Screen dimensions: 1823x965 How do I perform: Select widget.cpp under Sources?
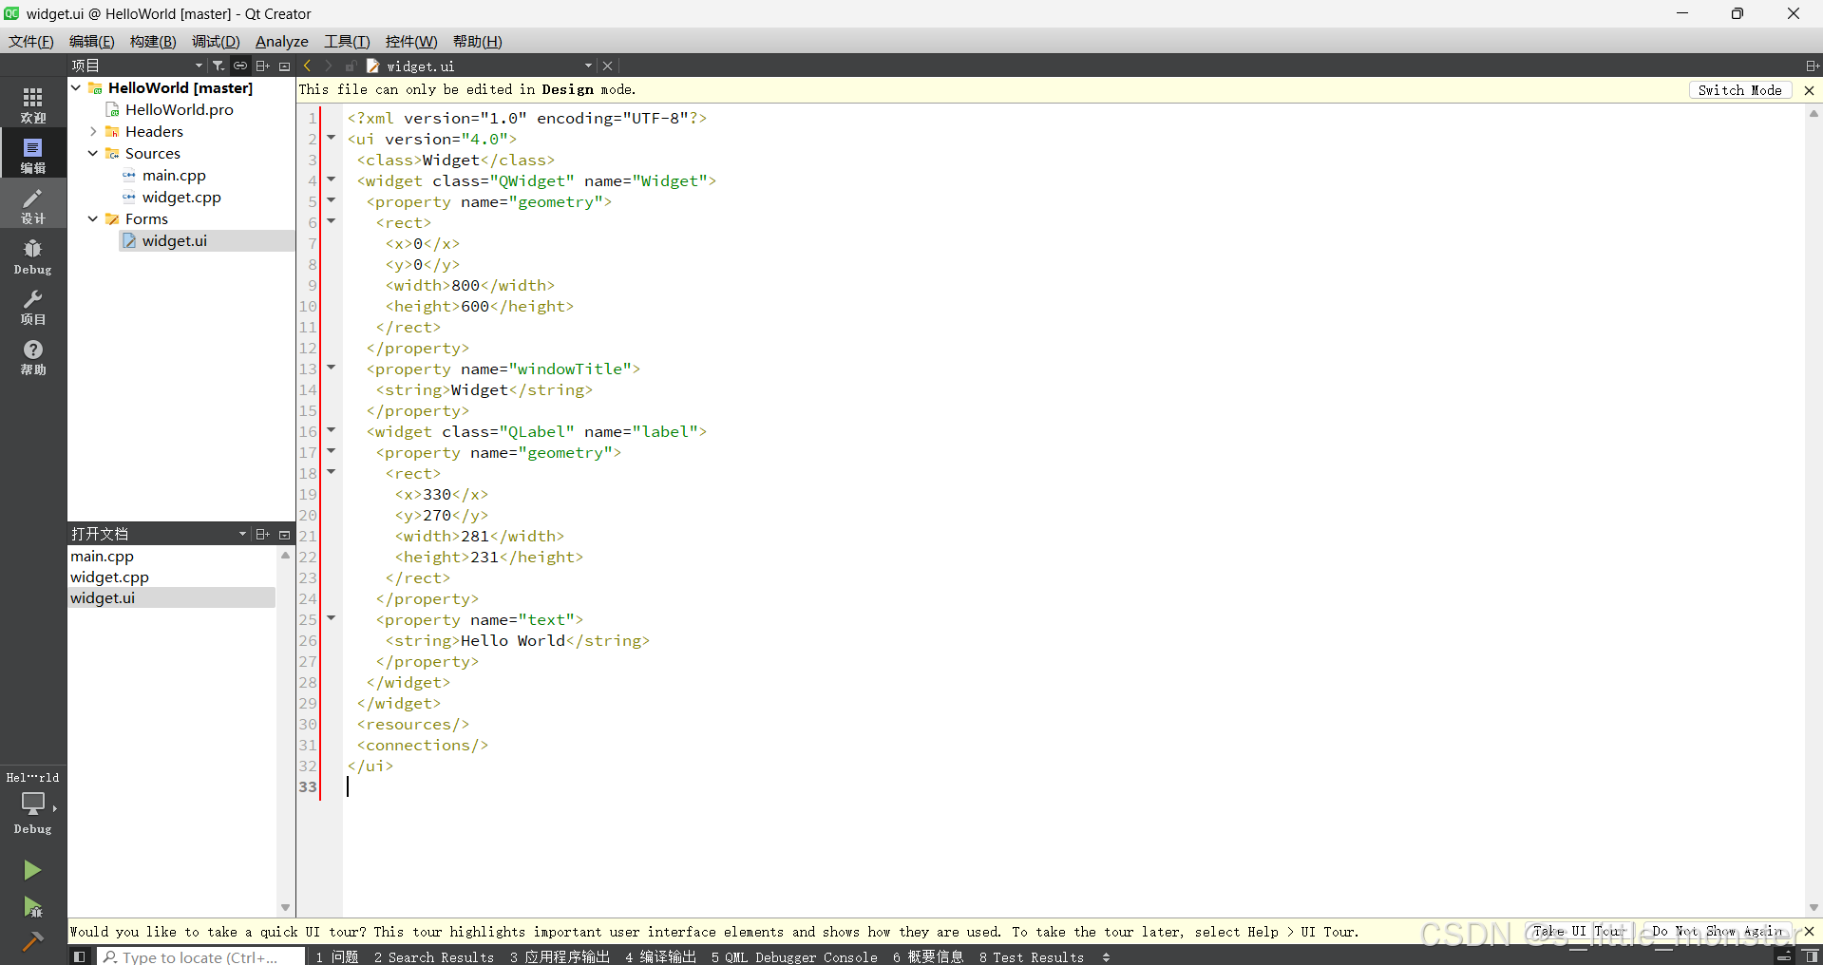pyautogui.click(x=181, y=197)
